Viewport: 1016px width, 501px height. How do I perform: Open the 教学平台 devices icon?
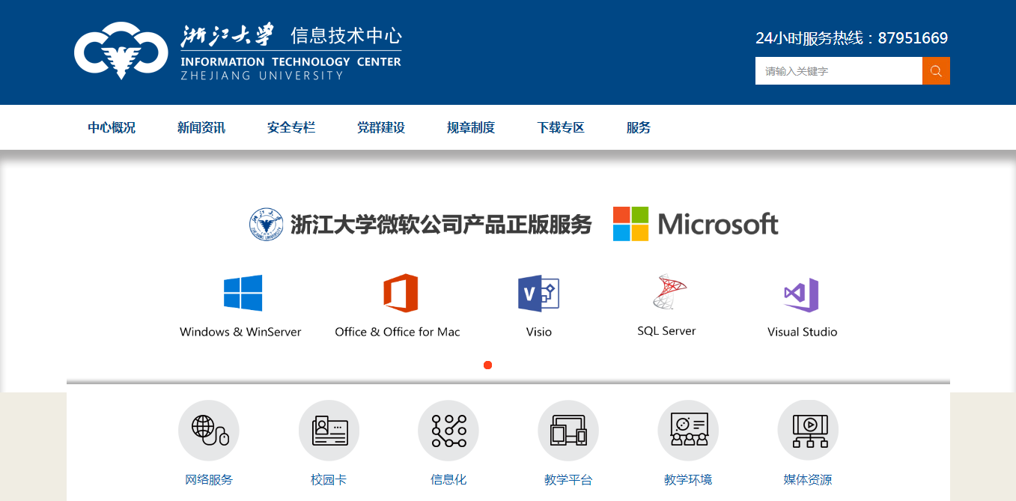click(568, 430)
